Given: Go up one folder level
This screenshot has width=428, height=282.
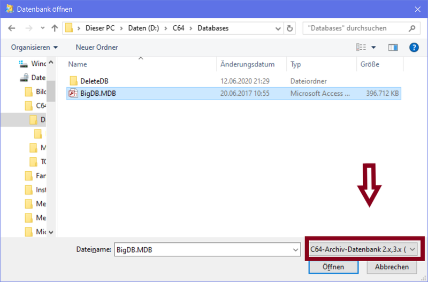Looking at the screenshot, I should (54, 28).
